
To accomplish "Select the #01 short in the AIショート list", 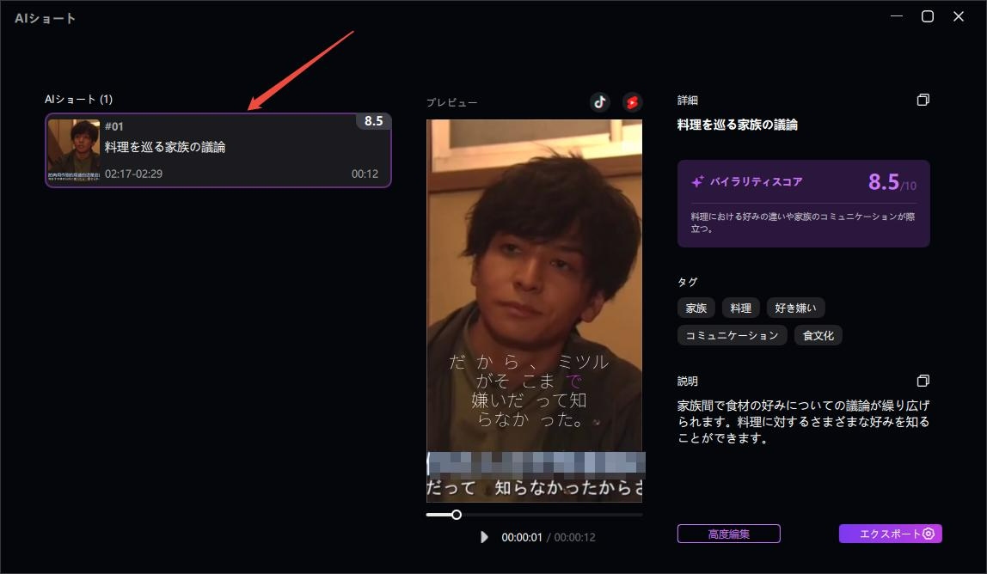I will (218, 150).
